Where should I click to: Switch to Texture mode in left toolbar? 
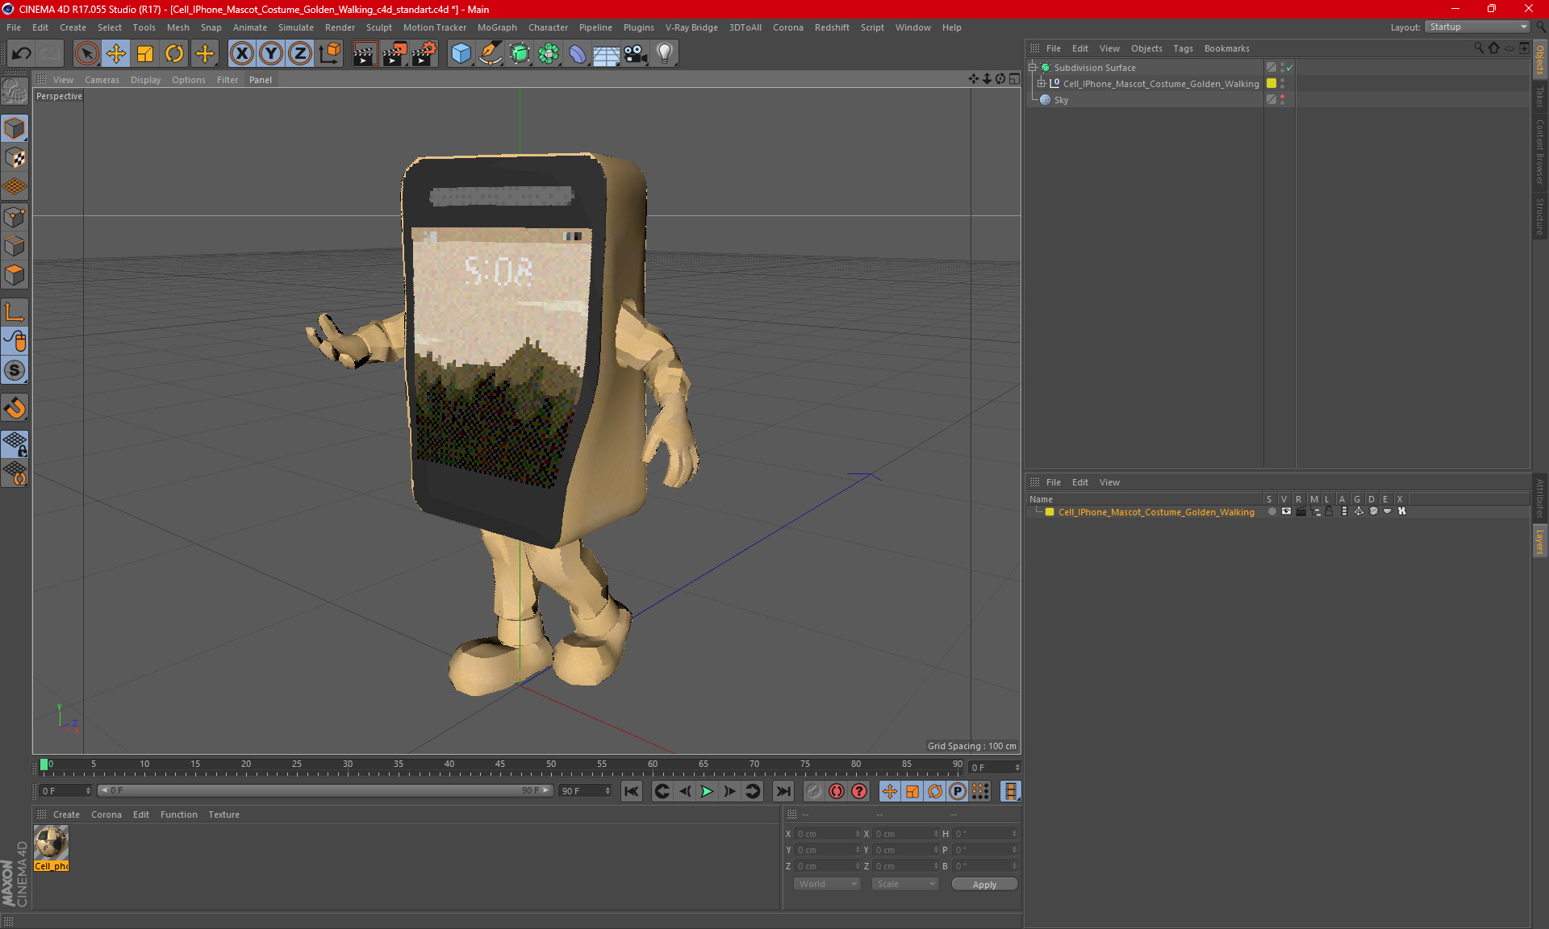15,158
